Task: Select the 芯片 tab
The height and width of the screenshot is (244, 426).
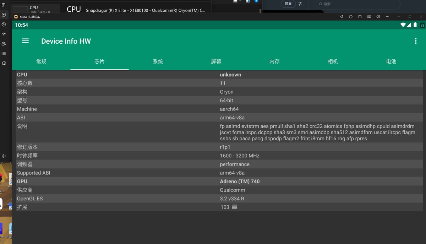Action: pos(99,61)
